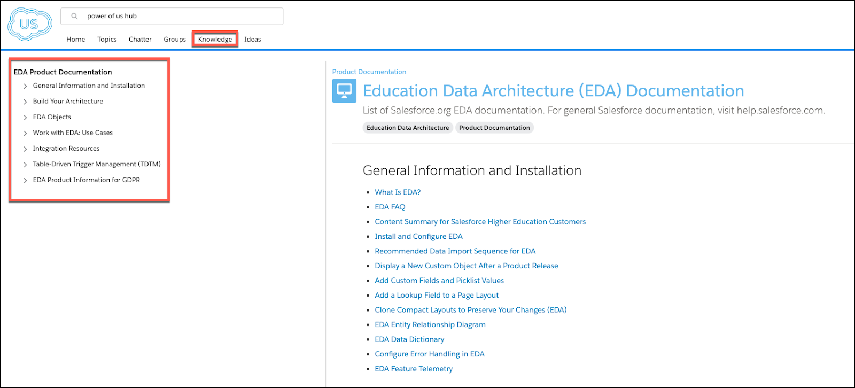Click the EDA Product Documentation sidebar heading
Screen dimensions: 855x388
tap(63, 72)
